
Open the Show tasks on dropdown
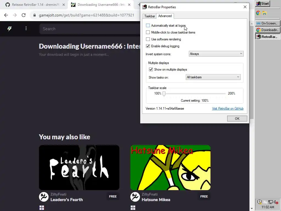pyautogui.click(x=213, y=77)
